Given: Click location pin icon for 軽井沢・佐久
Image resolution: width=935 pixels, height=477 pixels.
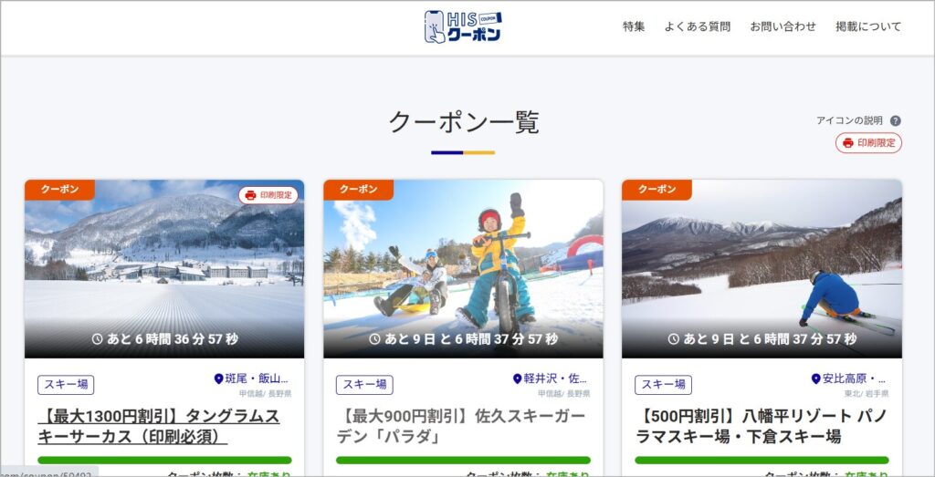Looking at the screenshot, I should click(x=517, y=378).
